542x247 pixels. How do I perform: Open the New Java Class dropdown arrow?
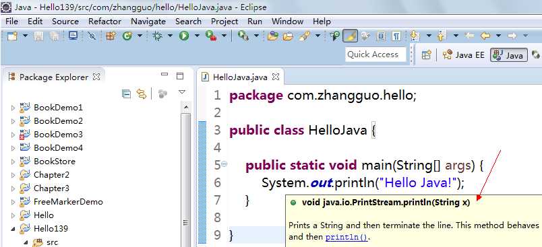(x=140, y=36)
